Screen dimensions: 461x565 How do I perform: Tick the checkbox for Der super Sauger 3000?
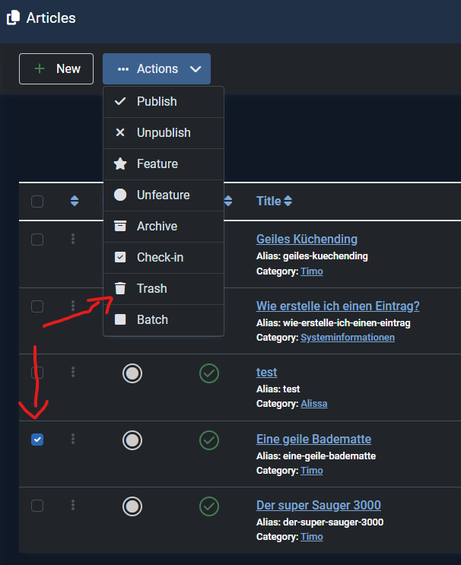[37, 506]
